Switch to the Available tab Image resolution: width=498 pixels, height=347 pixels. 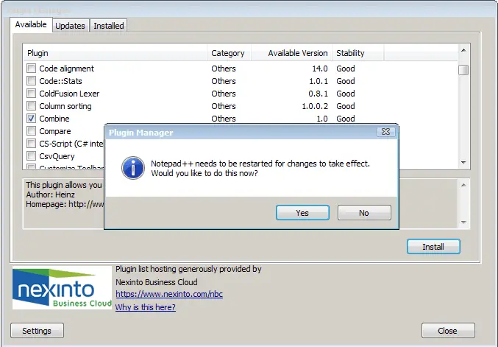point(31,24)
